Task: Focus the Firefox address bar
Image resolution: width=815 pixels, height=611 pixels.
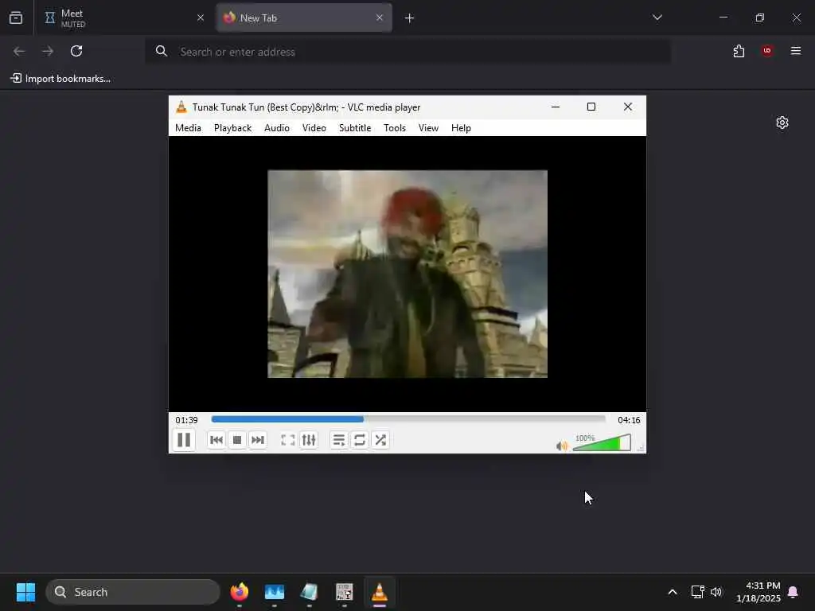Action: pos(408,52)
